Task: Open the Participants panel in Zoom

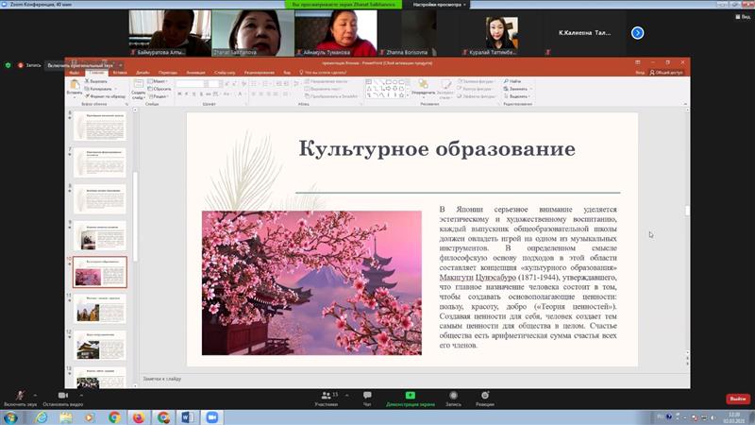Action: 327,397
